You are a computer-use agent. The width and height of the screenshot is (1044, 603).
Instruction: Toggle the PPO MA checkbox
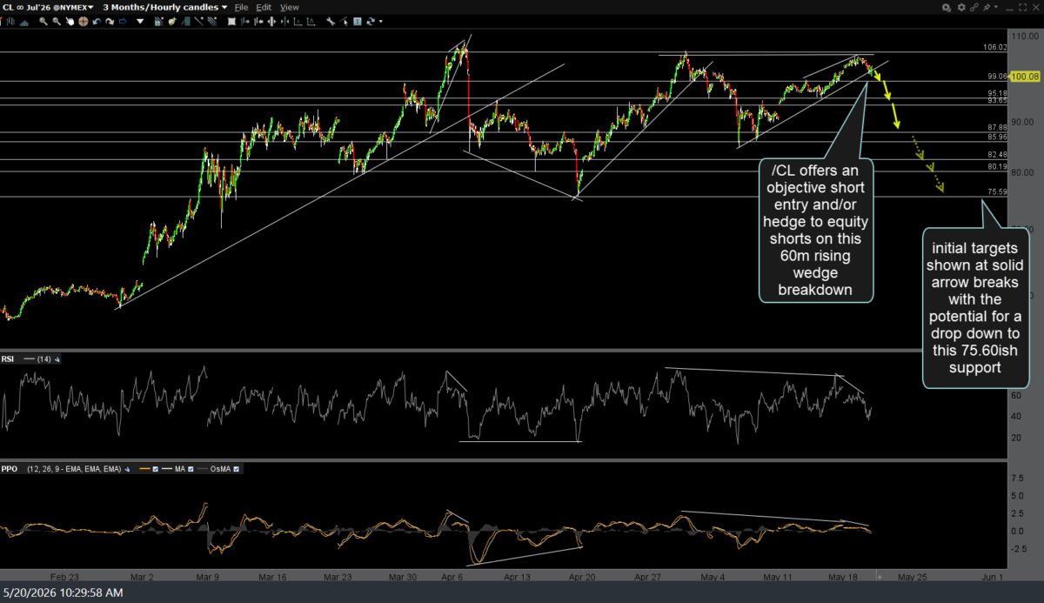pyautogui.click(x=191, y=469)
